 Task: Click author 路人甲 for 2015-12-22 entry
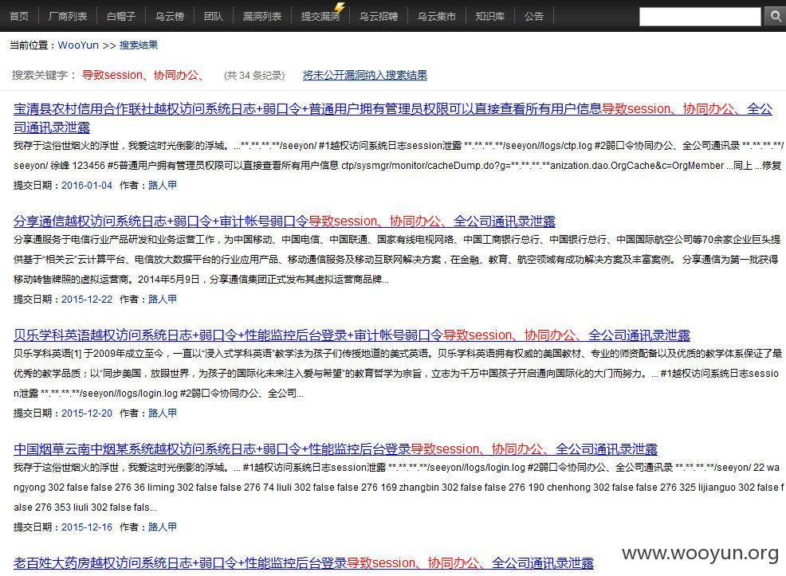(163, 299)
